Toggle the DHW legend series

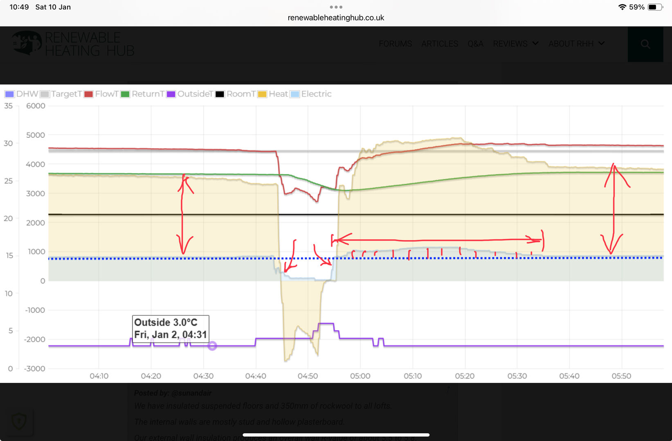(22, 94)
